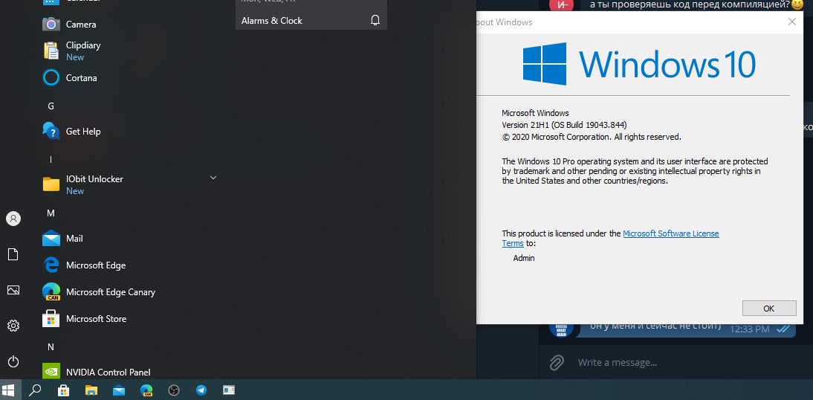The height and width of the screenshot is (400, 813).
Task: Open Settings gear in Start sidebar
Action: pyautogui.click(x=13, y=326)
